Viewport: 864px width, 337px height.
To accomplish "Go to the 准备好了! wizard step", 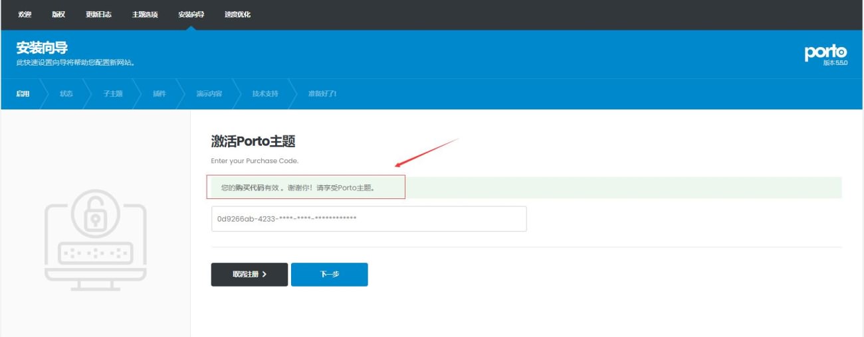I will pyautogui.click(x=322, y=94).
